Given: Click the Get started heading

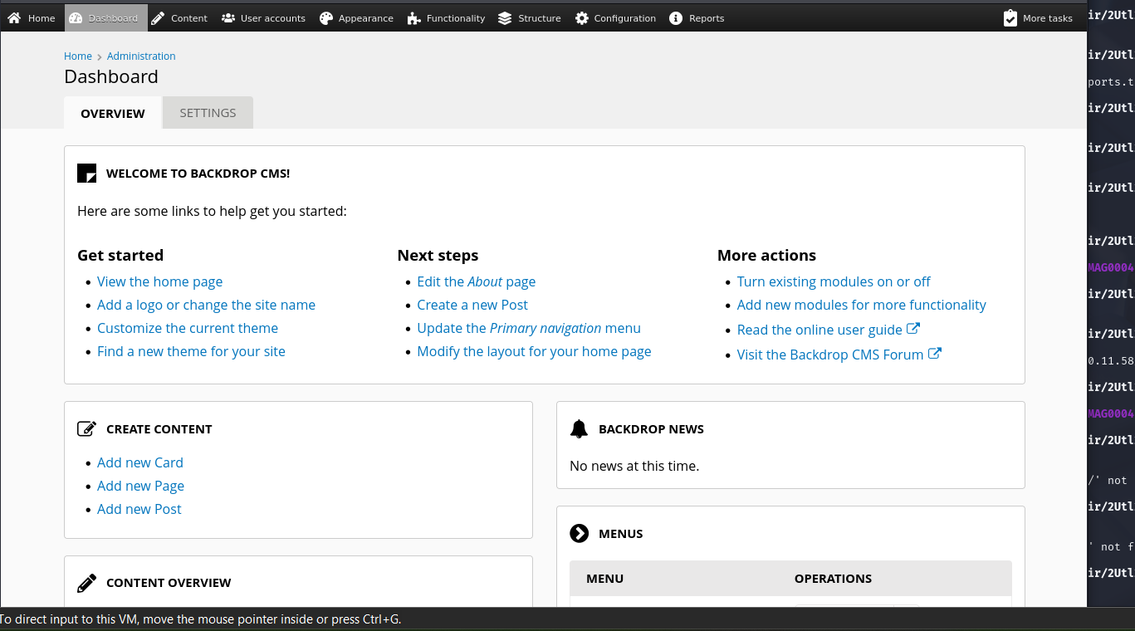Looking at the screenshot, I should (x=120, y=255).
